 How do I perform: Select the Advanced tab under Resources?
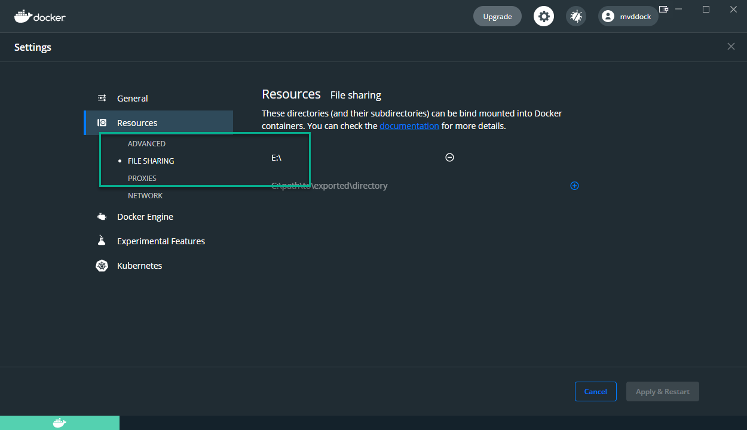[x=146, y=143]
